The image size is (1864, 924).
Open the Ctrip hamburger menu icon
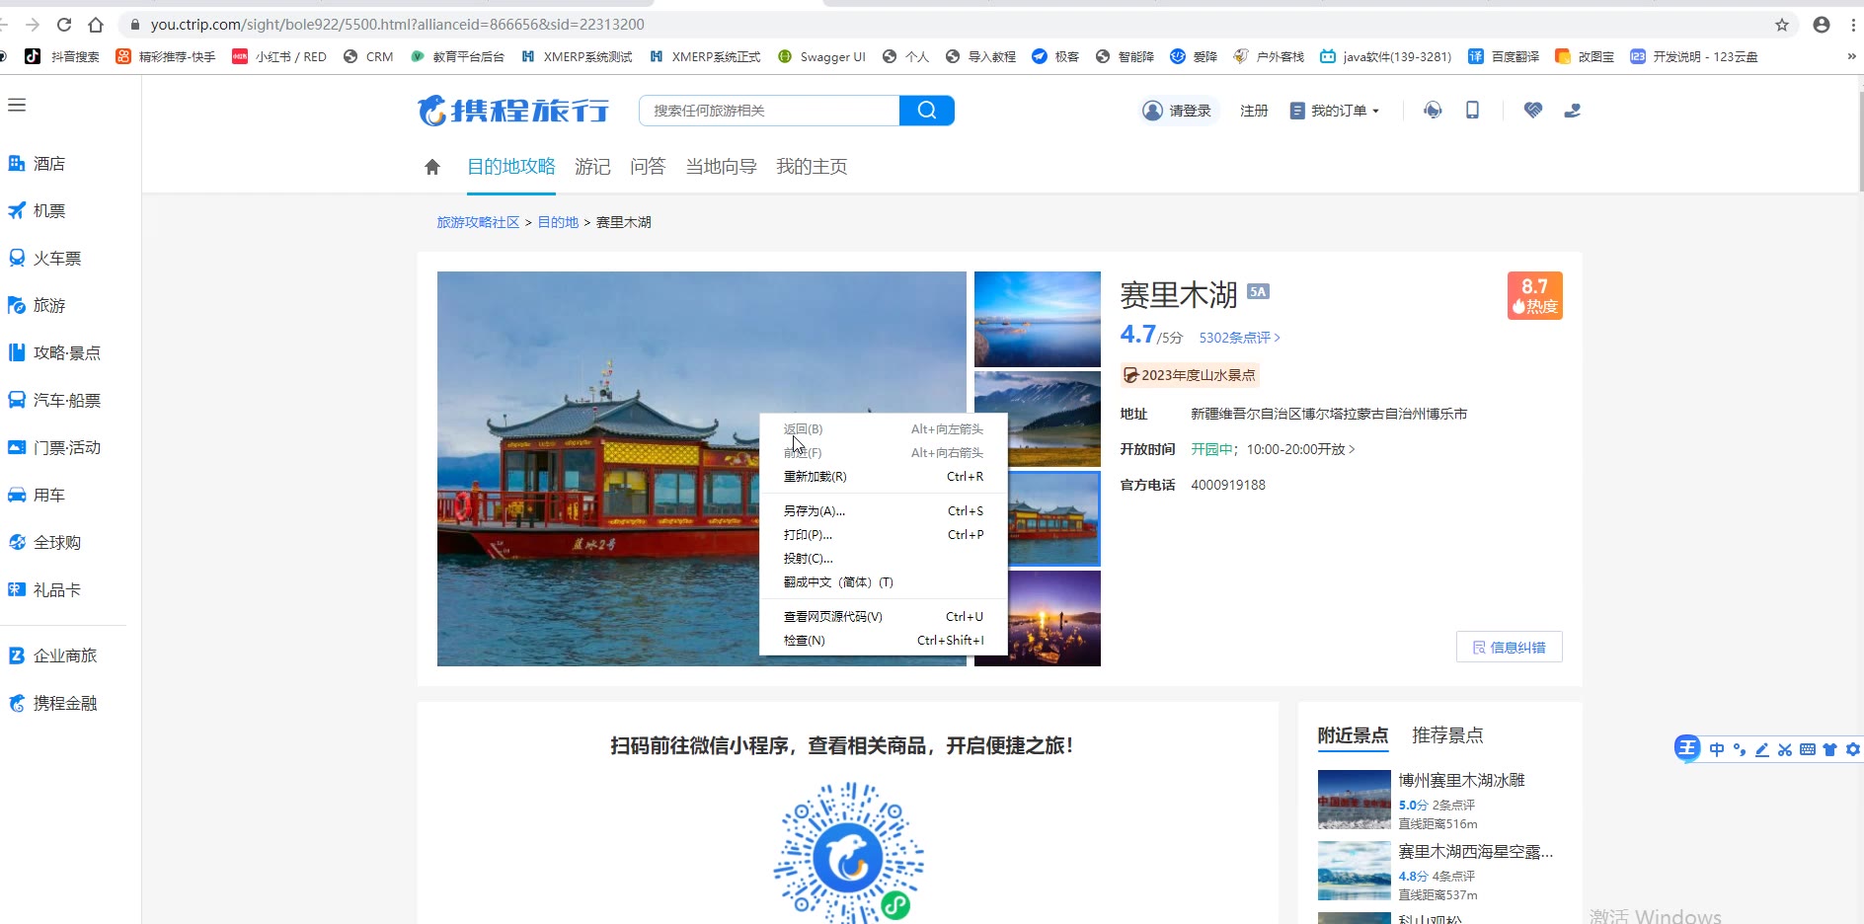click(x=17, y=105)
